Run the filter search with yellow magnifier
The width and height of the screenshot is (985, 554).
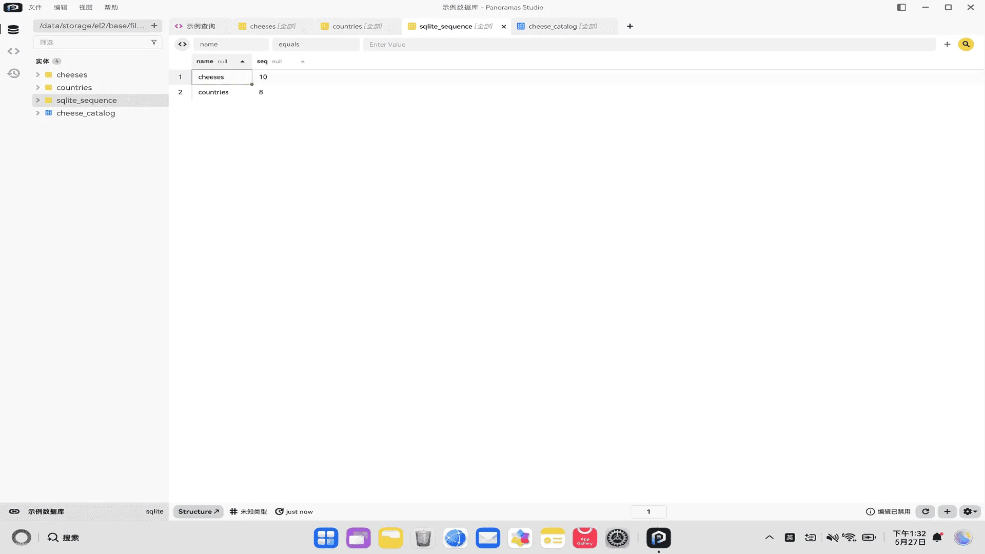(x=966, y=45)
